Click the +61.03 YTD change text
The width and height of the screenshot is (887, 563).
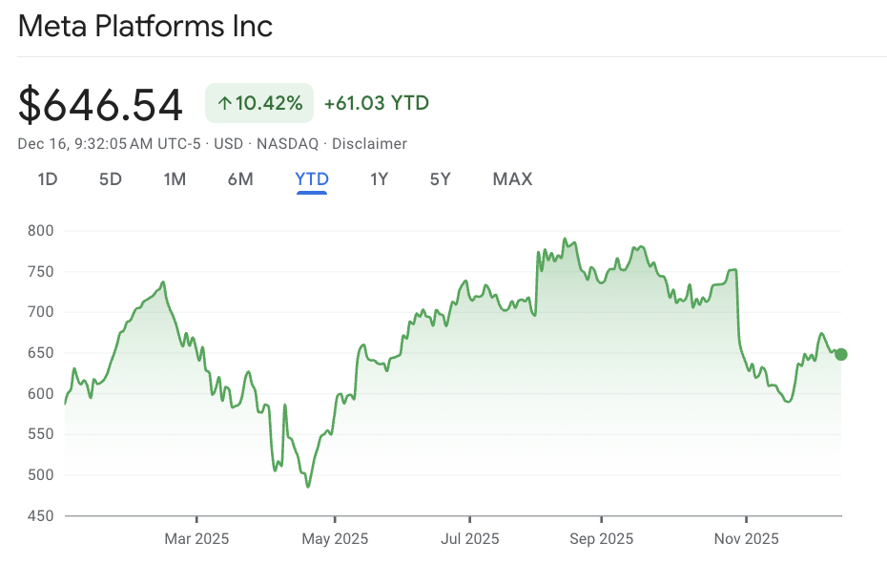376,103
